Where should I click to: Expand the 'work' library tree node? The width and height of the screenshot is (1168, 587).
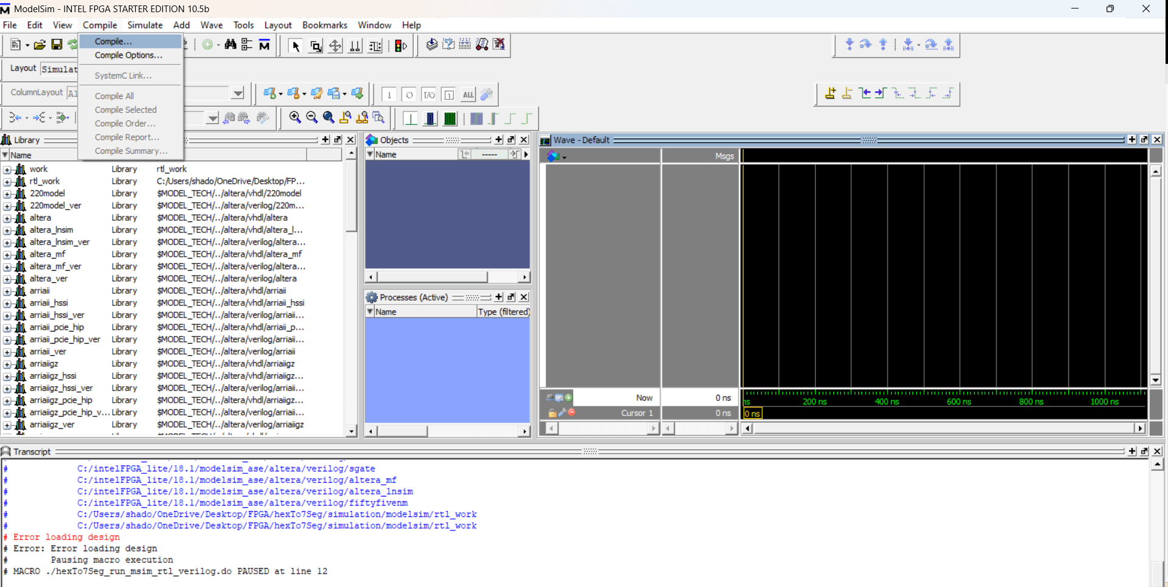(x=7, y=170)
